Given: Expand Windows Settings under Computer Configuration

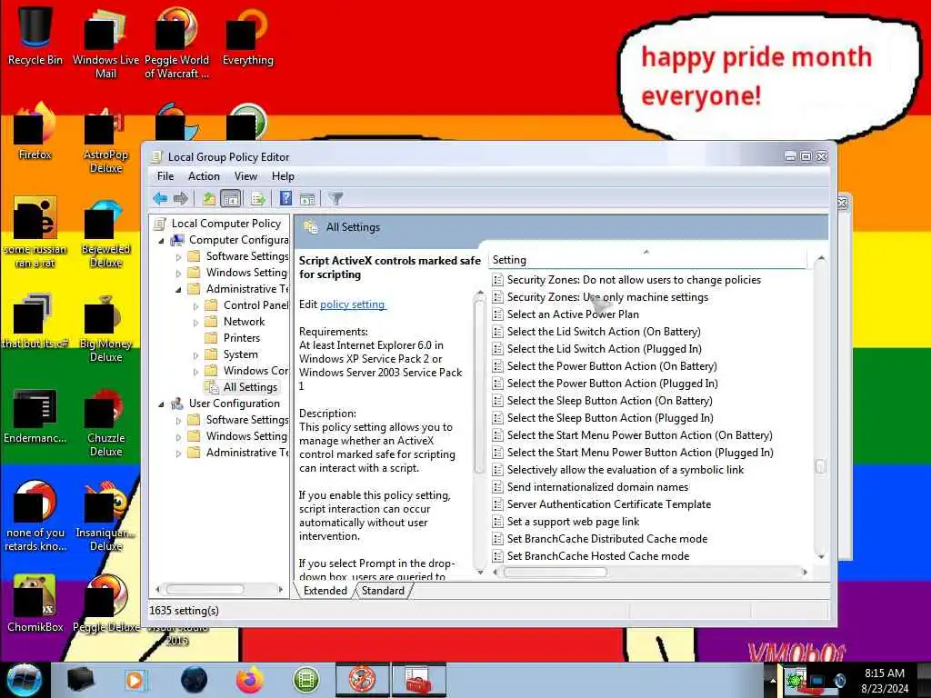Looking at the screenshot, I should 178,273.
